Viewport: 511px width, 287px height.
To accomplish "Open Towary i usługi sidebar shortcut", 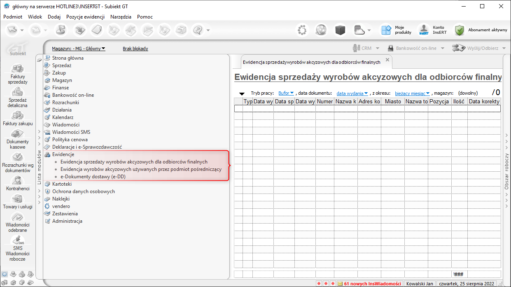I will tap(18, 202).
